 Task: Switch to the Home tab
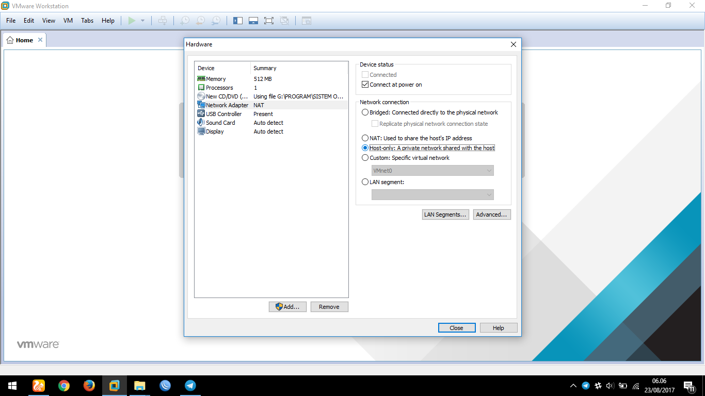coord(24,40)
